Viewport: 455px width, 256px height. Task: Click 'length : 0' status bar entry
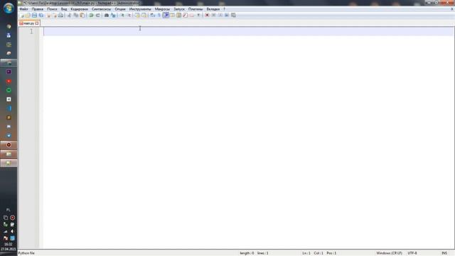click(247, 253)
